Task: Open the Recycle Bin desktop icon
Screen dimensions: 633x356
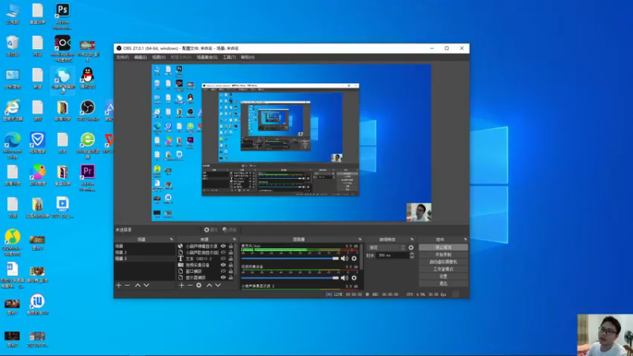Action: (x=13, y=46)
